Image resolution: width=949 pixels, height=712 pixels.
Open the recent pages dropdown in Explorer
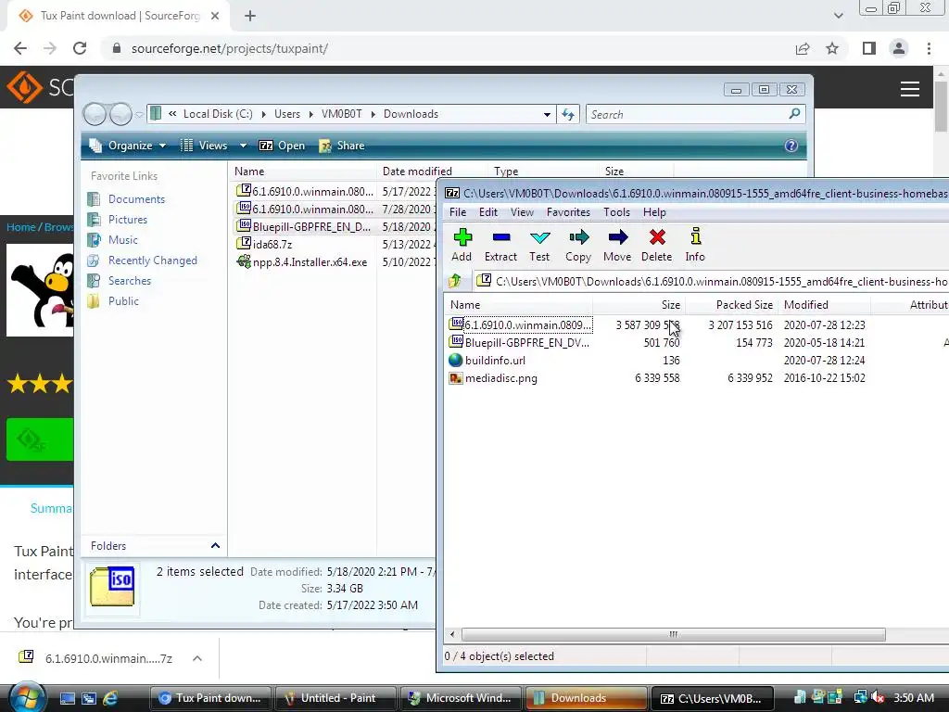139,114
